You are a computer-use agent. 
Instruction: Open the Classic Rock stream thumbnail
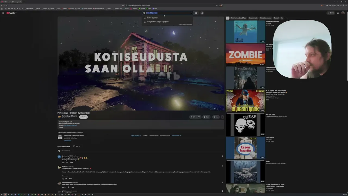pos(245,101)
